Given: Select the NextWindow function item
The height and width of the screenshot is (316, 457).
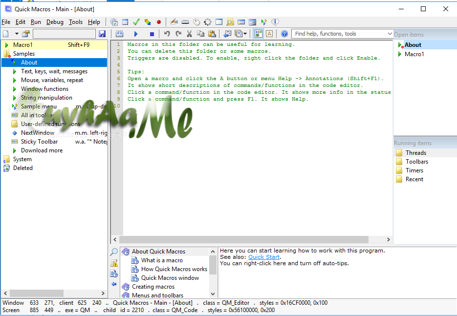Looking at the screenshot, I should coord(38,133).
